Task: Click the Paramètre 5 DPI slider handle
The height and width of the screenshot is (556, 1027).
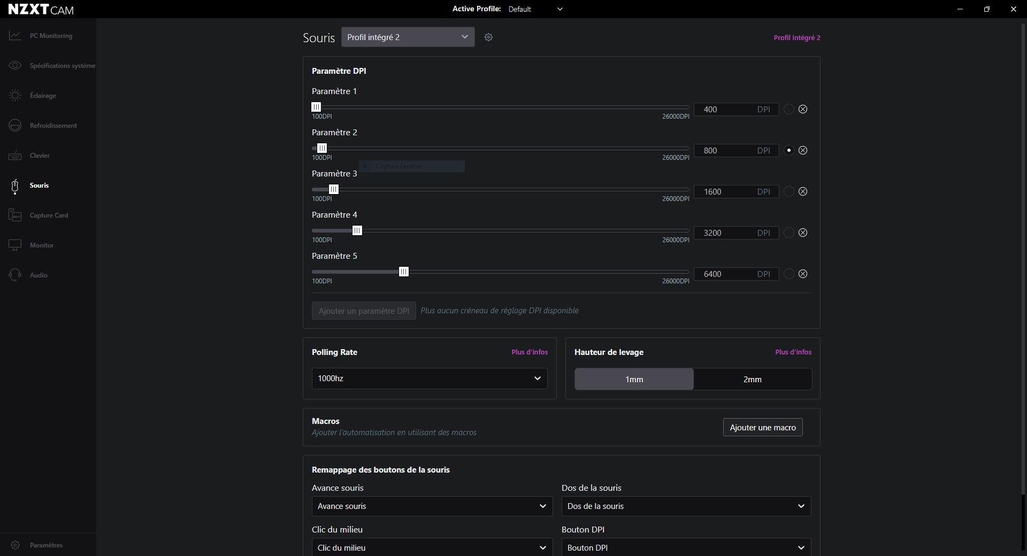Action: tap(404, 272)
